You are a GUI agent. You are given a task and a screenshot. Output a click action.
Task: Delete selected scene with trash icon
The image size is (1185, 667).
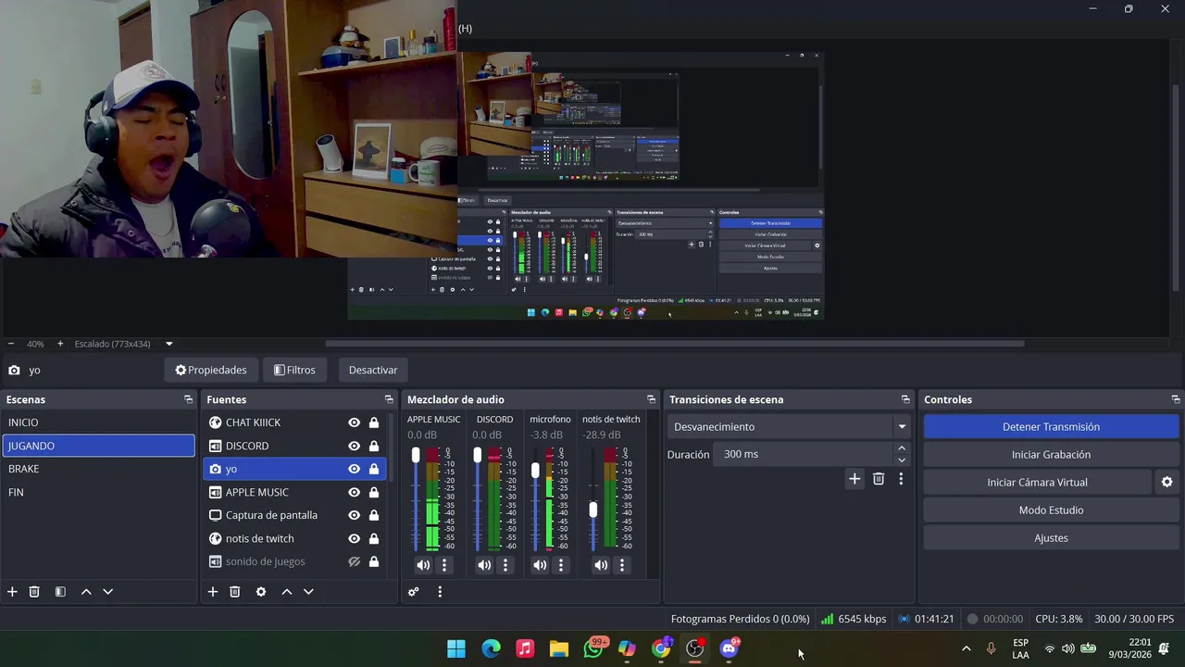coord(34,592)
